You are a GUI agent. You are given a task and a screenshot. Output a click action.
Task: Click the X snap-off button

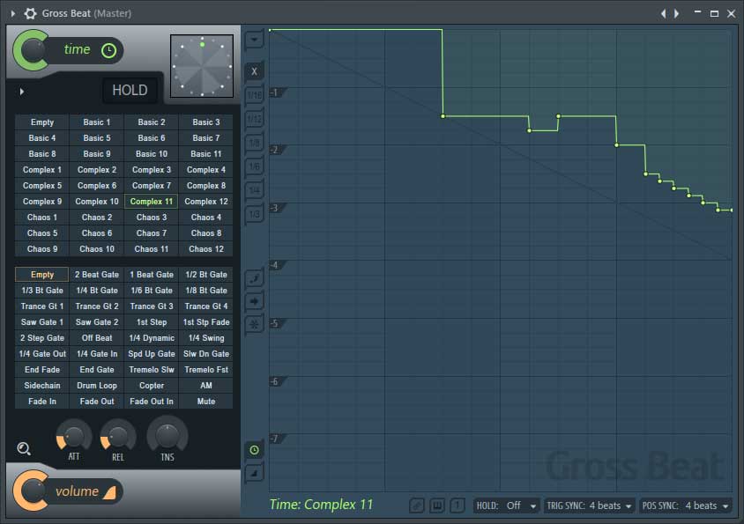[x=255, y=71]
